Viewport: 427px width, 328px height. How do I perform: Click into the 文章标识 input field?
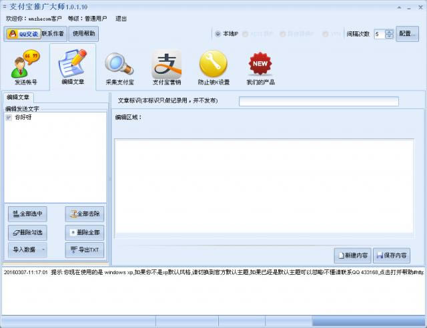coord(319,101)
